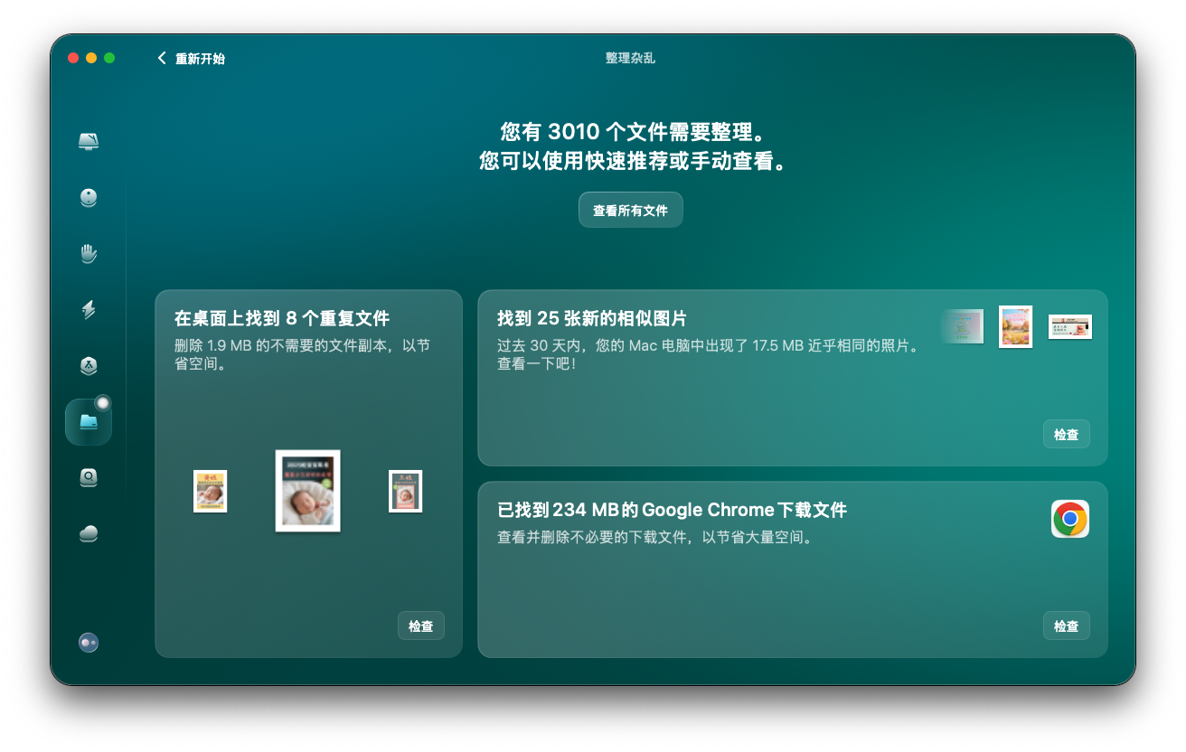This screenshot has width=1186, height=752.
Task: Click the rightmost thumbnail in similar photos card
Action: (1069, 326)
